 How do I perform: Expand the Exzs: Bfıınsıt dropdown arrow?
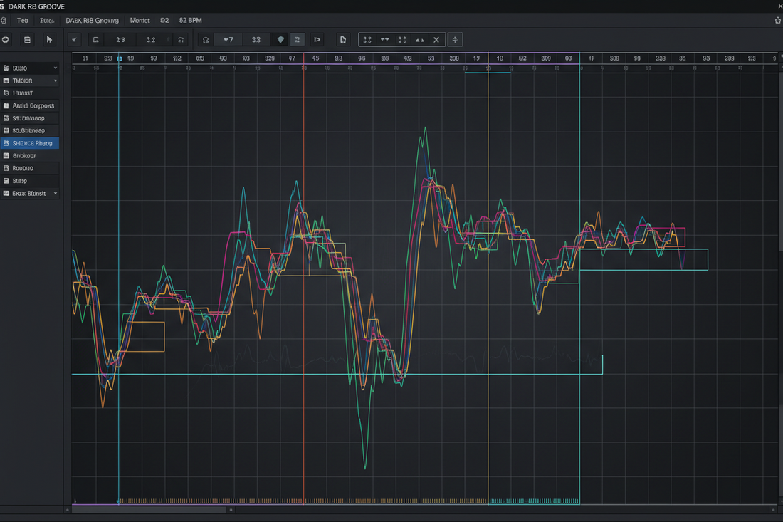coord(56,193)
